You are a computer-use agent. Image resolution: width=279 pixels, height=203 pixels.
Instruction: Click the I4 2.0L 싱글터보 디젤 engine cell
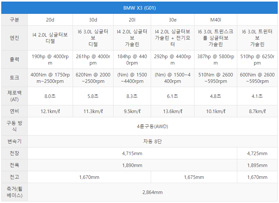(50, 38)
